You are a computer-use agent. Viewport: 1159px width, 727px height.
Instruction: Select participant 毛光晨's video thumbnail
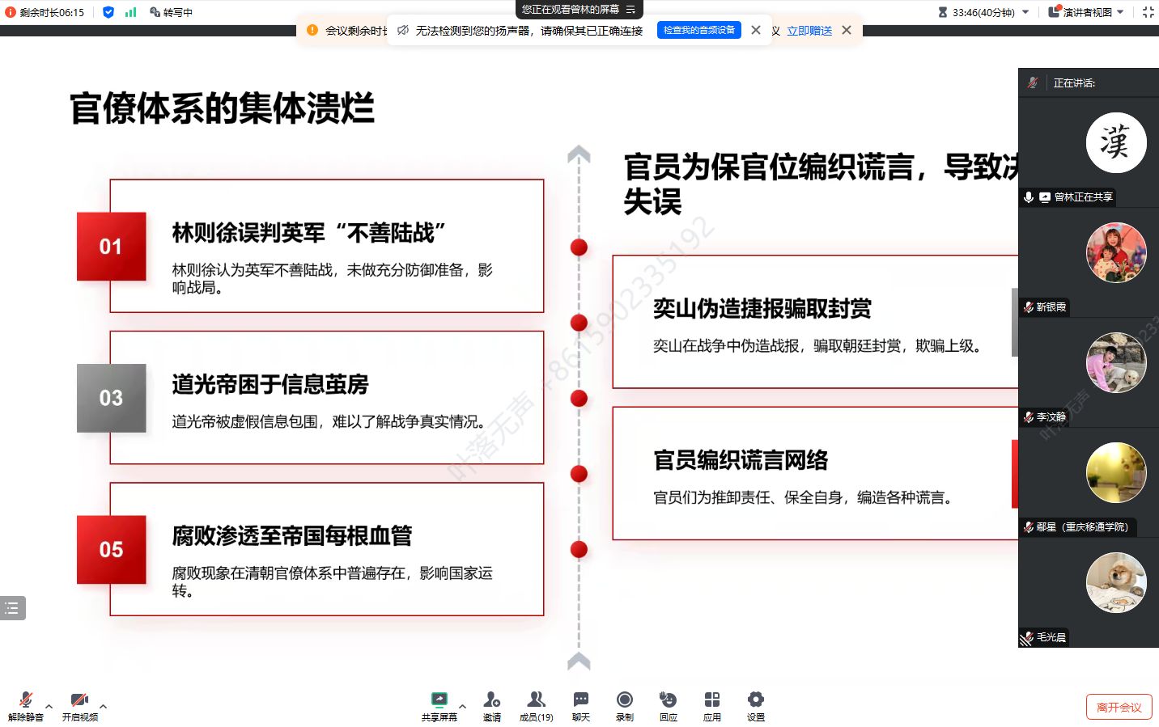pos(1115,582)
